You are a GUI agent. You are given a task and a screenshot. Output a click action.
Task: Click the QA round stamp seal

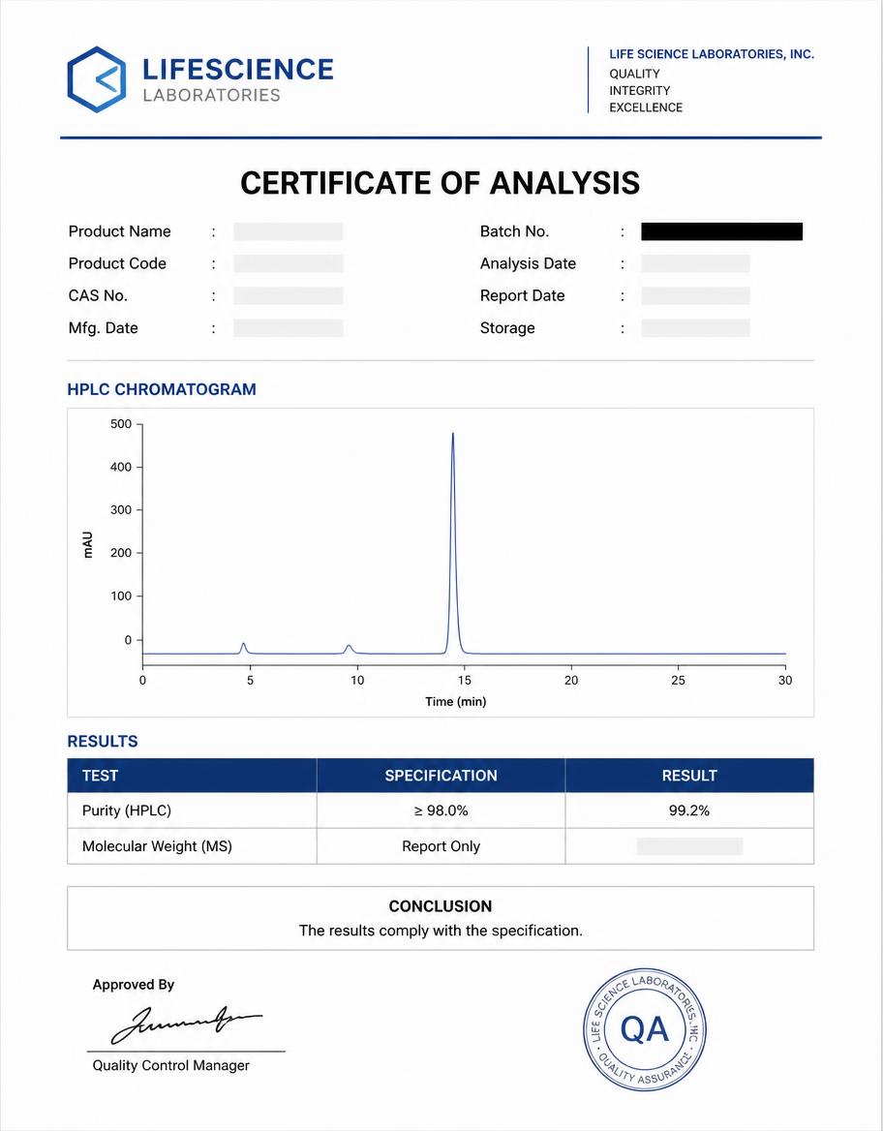pyautogui.click(x=644, y=1028)
